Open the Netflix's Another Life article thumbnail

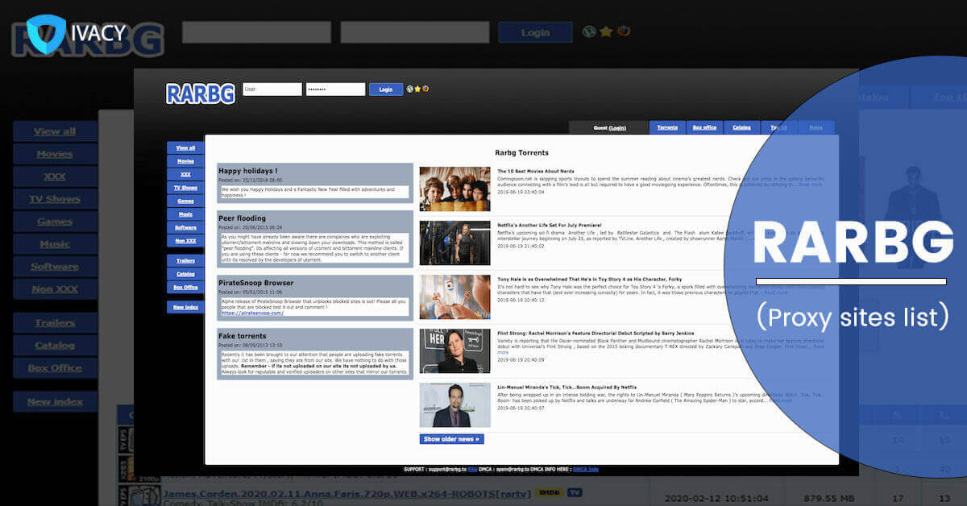(x=454, y=243)
